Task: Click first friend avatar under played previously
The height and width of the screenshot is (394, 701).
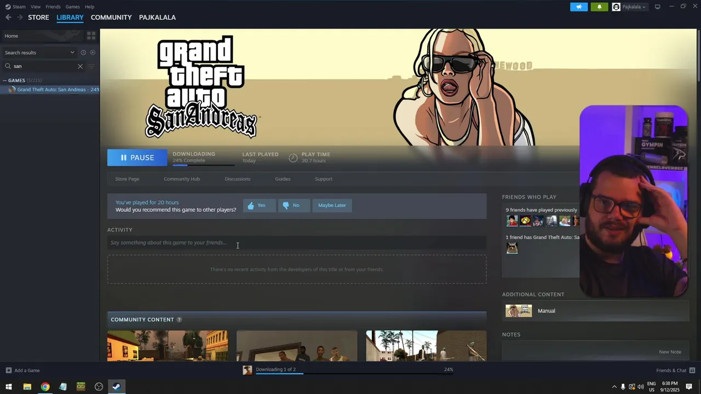Action: tap(512, 221)
